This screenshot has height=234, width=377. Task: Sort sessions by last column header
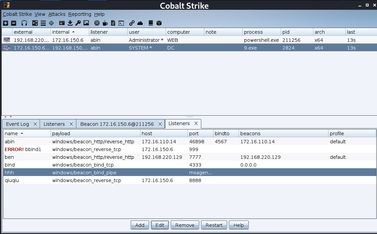click(361, 32)
